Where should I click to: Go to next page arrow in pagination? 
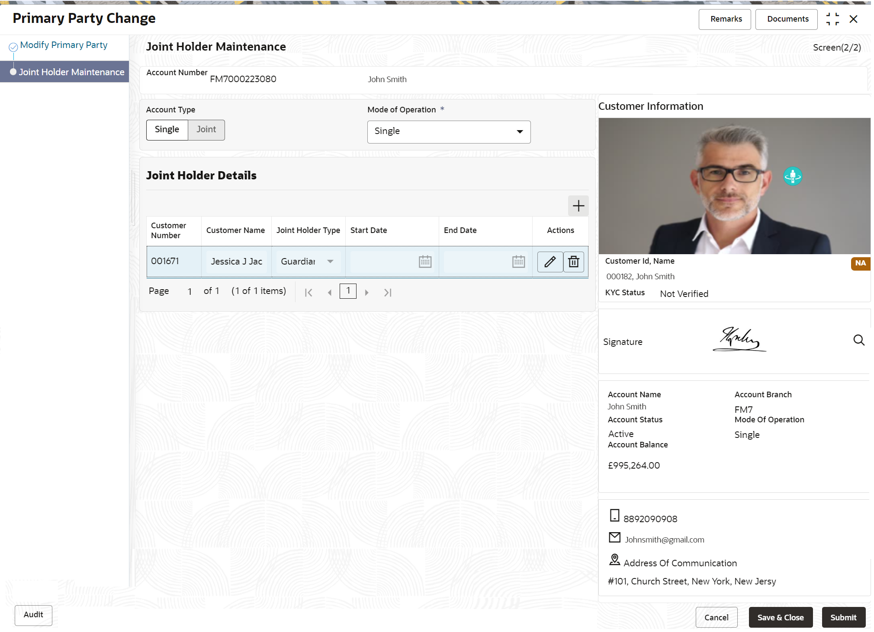366,293
